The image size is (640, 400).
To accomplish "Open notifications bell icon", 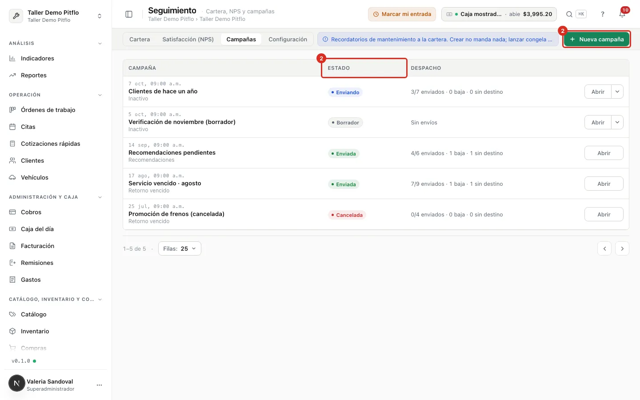I will click(622, 14).
